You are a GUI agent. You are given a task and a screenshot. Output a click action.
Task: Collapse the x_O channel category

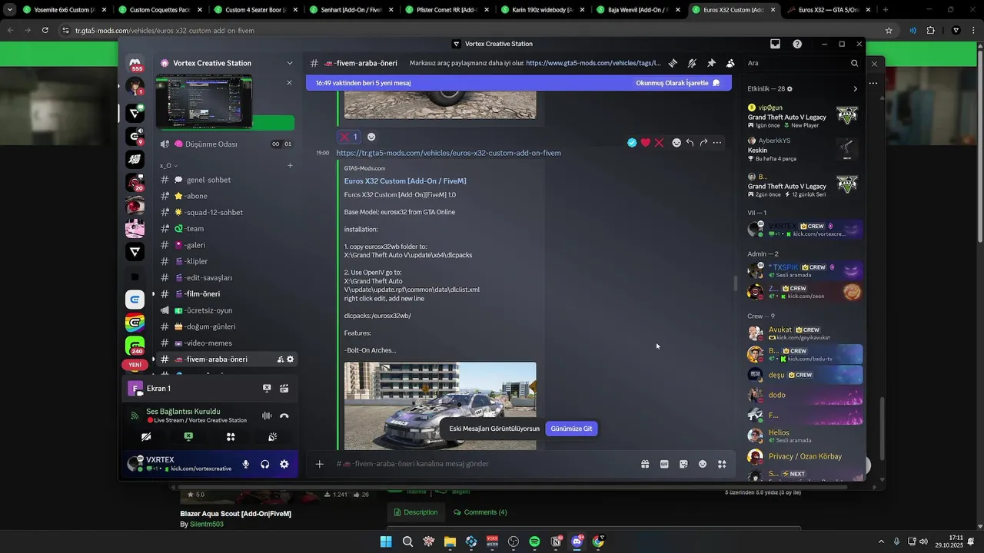tap(168, 165)
